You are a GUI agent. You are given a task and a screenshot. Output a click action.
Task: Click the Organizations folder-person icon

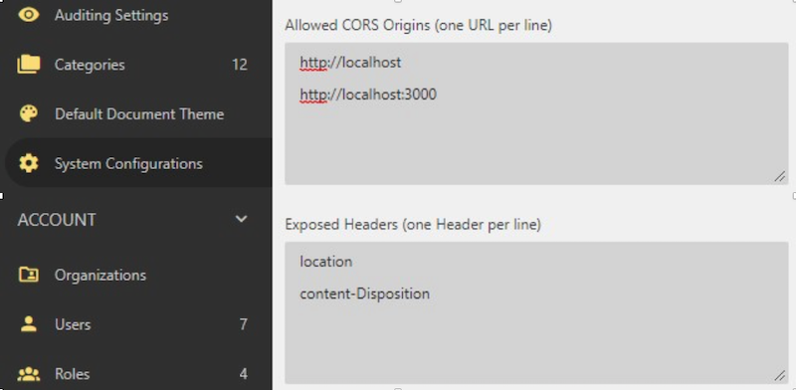click(x=29, y=275)
